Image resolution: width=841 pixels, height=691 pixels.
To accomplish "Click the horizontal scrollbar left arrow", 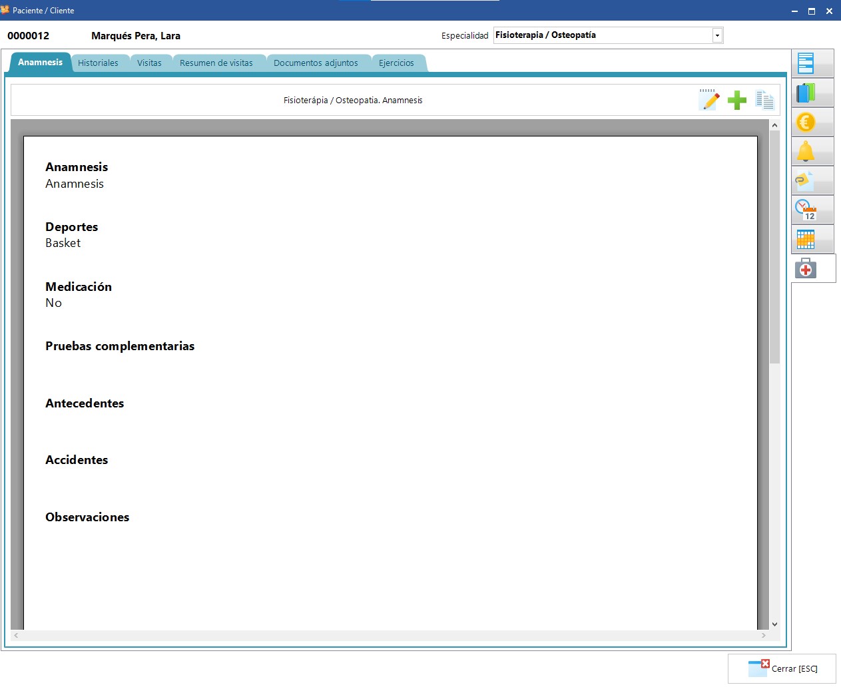I will pos(16,636).
